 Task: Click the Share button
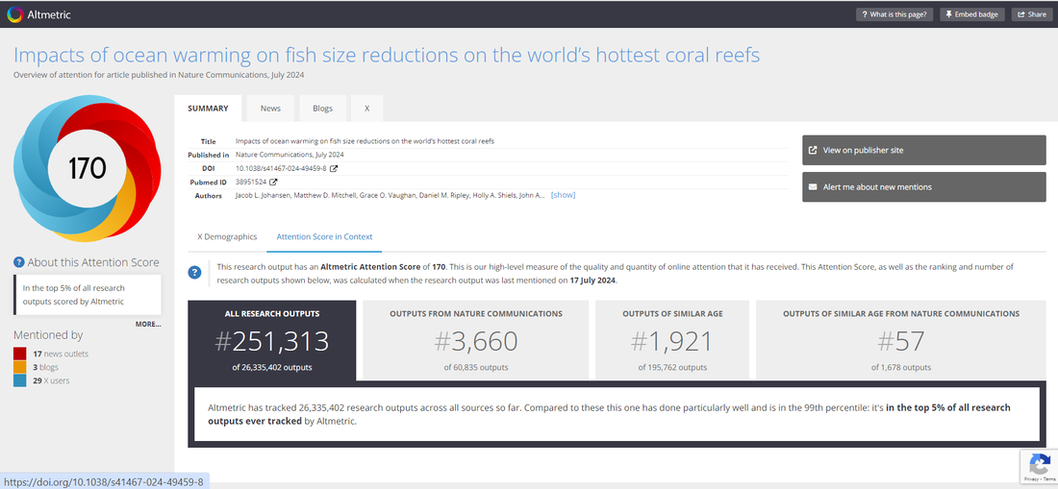point(1030,14)
